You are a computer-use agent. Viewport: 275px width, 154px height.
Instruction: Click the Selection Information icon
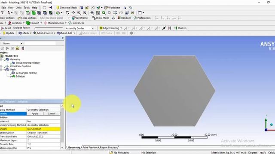tap(125, 8)
